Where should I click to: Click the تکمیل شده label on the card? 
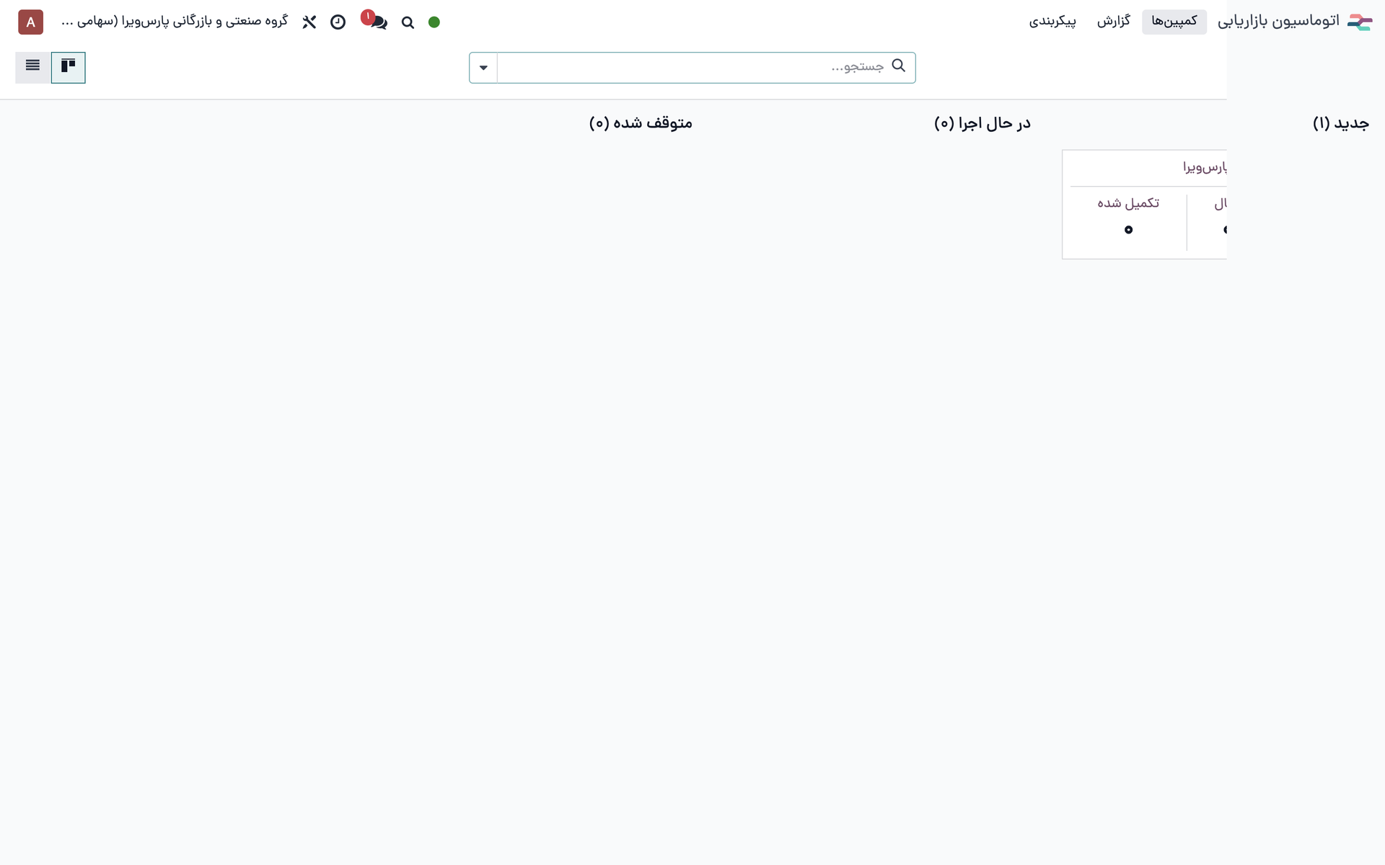1128,203
